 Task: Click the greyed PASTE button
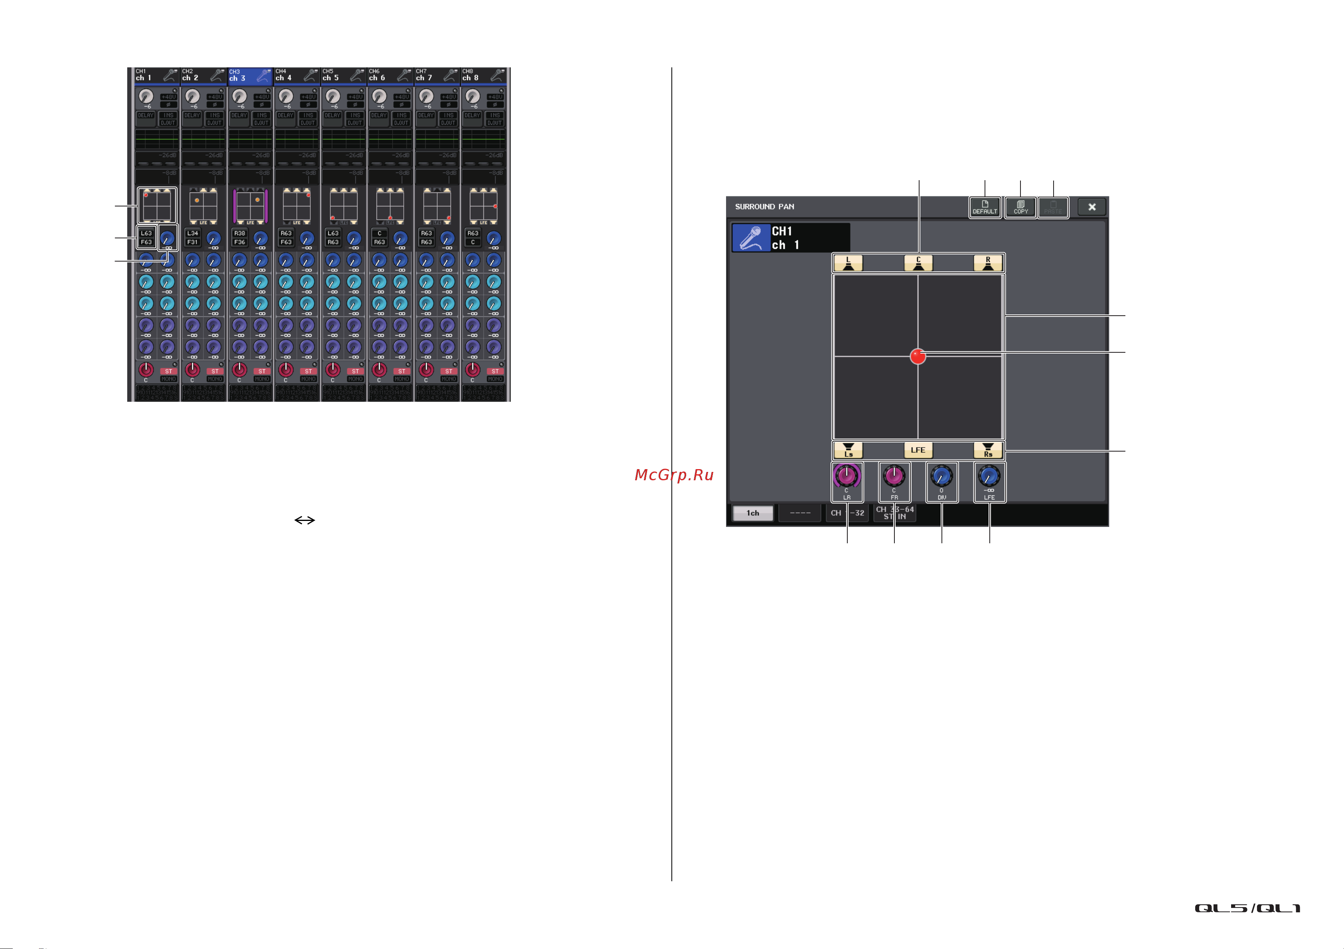[1053, 207]
